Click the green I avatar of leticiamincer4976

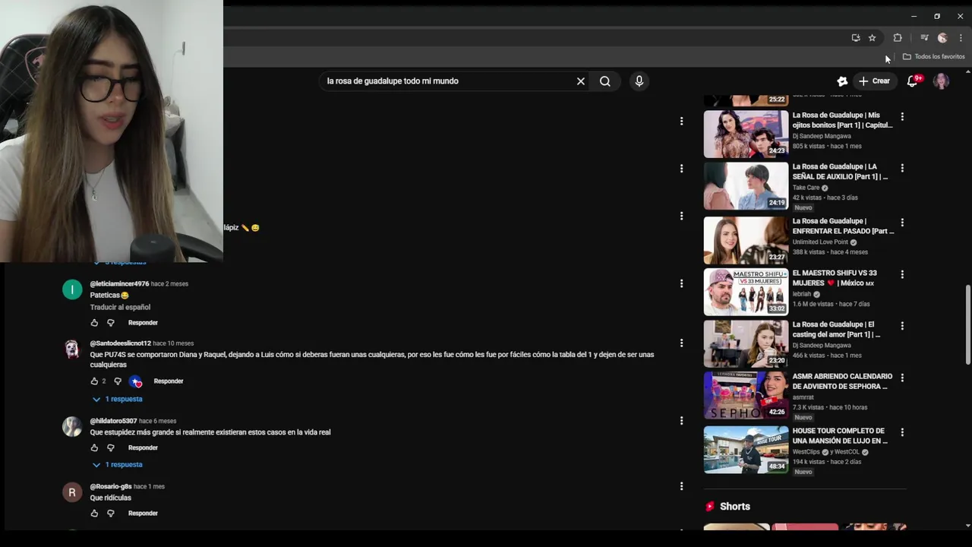click(x=72, y=289)
